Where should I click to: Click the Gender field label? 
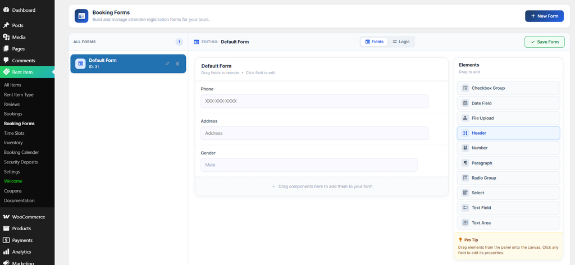pyautogui.click(x=208, y=153)
